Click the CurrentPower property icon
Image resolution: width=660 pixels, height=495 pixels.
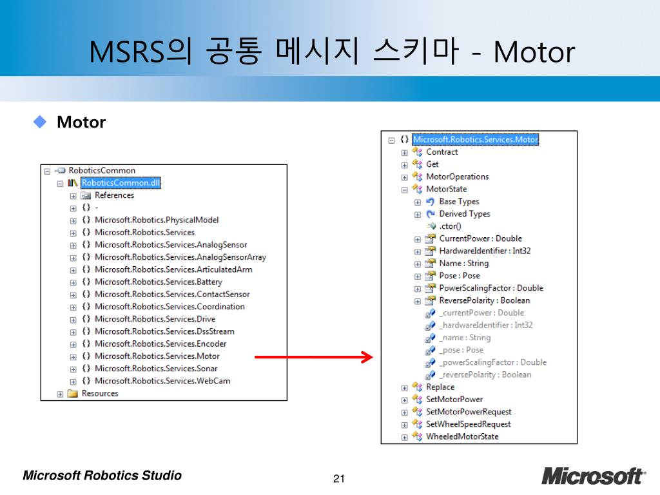(x=430, y=238)
